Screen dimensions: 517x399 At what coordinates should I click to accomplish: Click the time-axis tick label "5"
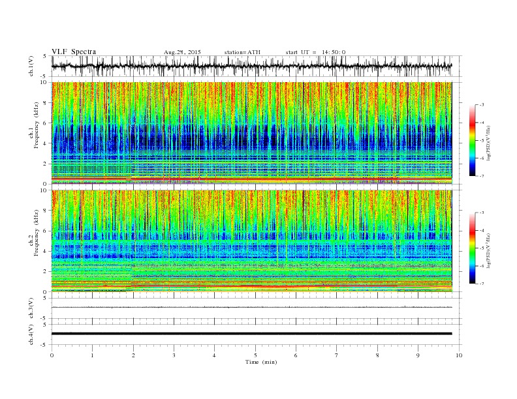[255, 355]
